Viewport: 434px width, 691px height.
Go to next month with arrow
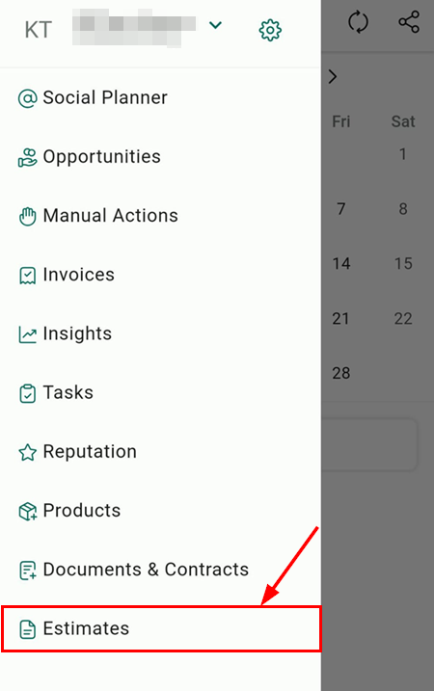333,77
